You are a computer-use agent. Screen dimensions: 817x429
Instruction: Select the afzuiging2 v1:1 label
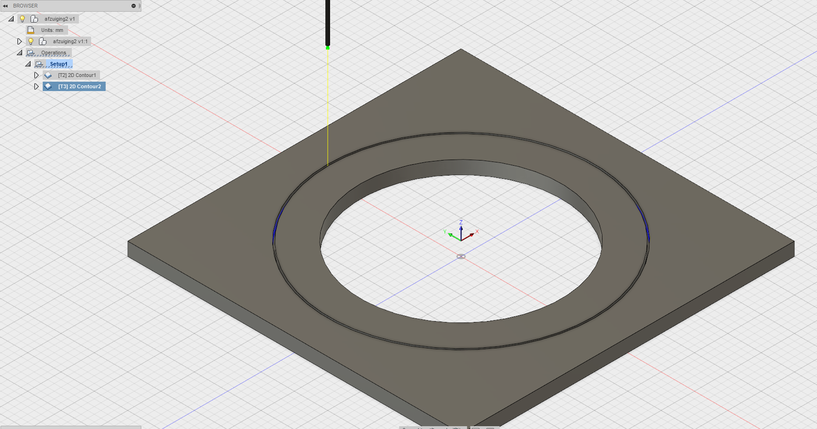point(70,41)
